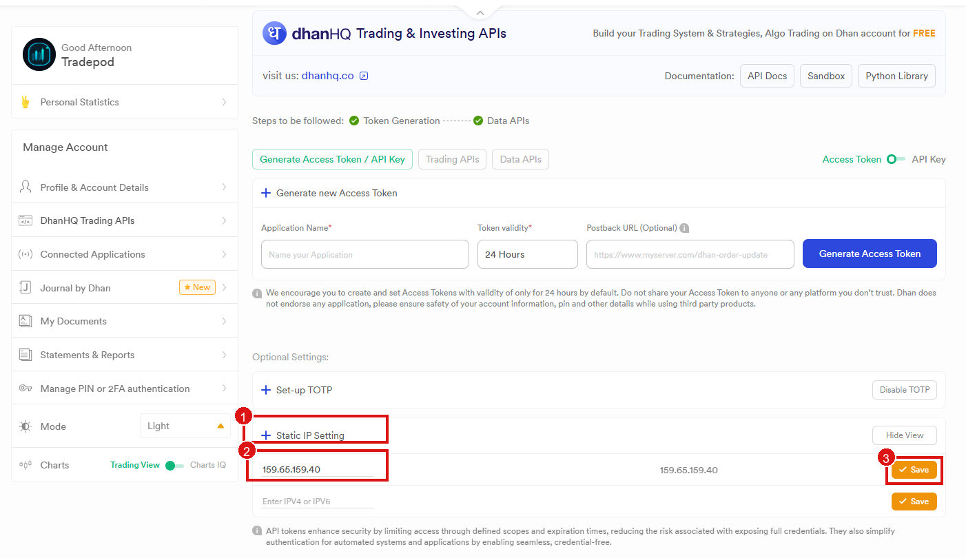Click the Tradepod profile avatar icon
Image resolution: width=966 pixels, height=558 pixels.
(x=39, y=54)
